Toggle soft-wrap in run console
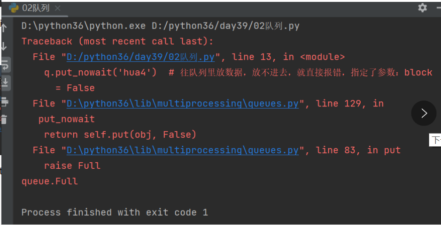Viewport: 441px width, 225px height. (5, 65)
